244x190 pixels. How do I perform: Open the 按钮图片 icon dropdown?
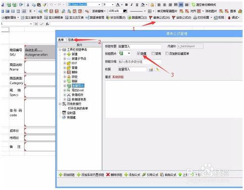(129, 53)
